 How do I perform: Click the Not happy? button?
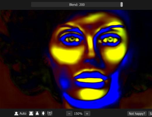pyautogui.click(x=137, y=113)
